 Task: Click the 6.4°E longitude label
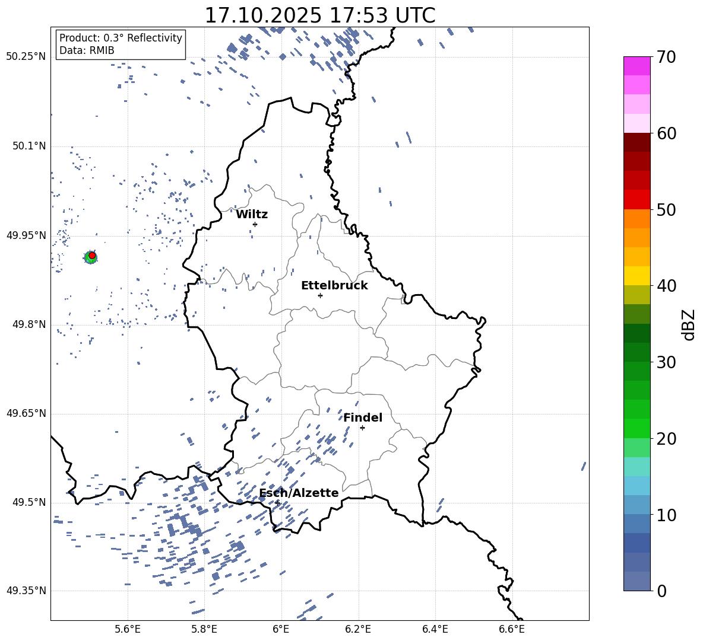[435, 630]
